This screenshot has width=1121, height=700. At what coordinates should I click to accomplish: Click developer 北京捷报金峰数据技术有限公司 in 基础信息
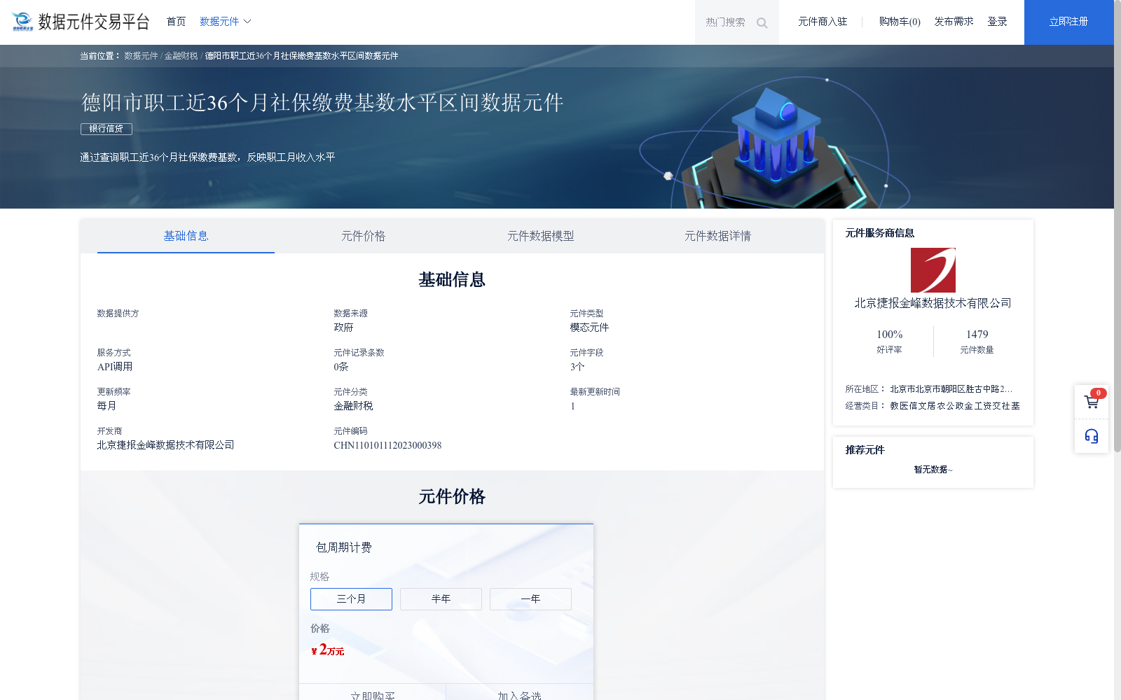tap(165, 445)
